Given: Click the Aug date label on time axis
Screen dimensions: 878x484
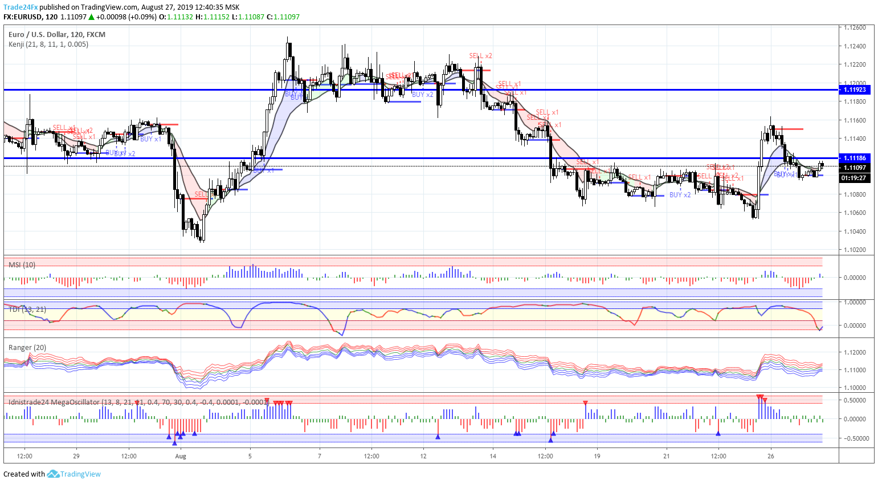Looking at the screenshot, I should [x=181, y=456].
